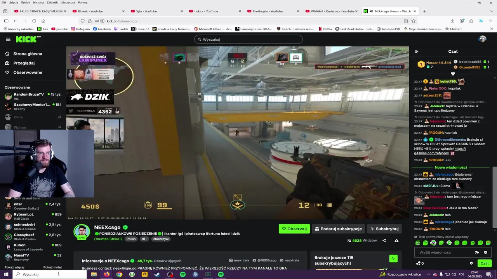The width and height of the screenshot is (497, 279).
Task: Open the user avatar menu on Kick
Action: click(x=483, y=39)
